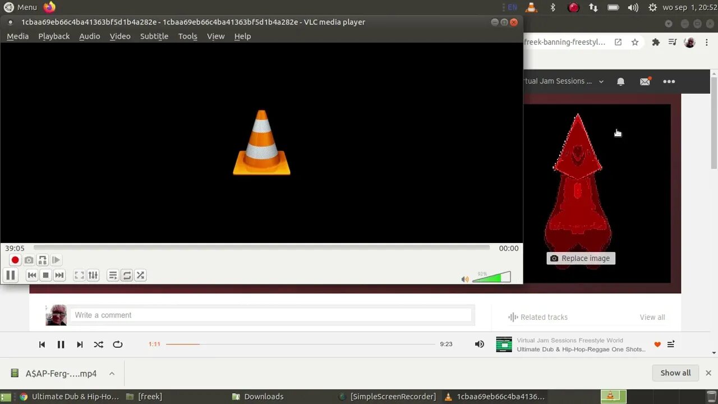The width and height of the screenshot is (718, 404).
Task: Toggle shuffle in web player
Action: tap(98, 345)
